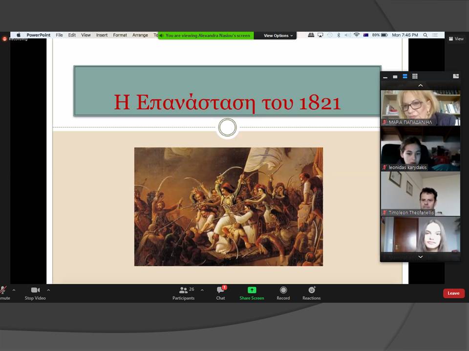469x351 pixels.
Task: Select Timoleon Theofanellis video thumbnail
Action: pos(420,194)
